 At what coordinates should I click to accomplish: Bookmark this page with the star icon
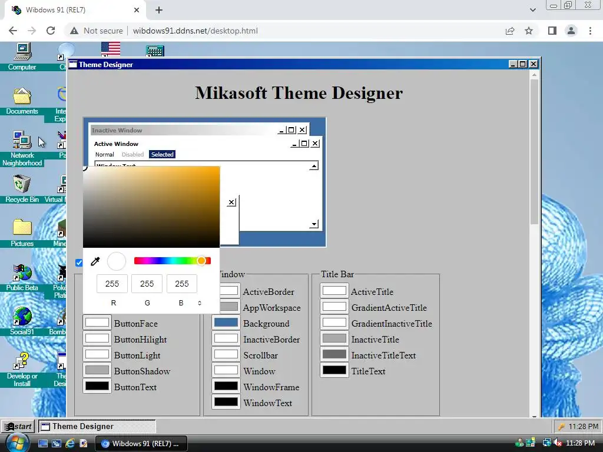tap(529, 31)
